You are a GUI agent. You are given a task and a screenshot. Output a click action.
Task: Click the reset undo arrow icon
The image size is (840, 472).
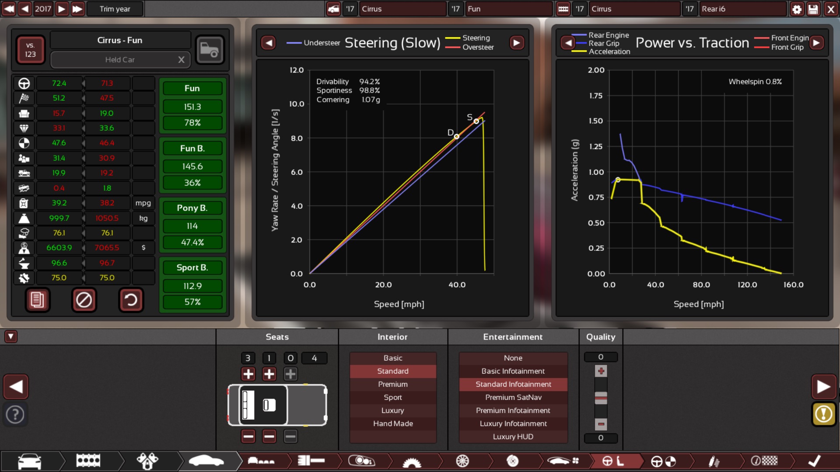coord(131,300)
